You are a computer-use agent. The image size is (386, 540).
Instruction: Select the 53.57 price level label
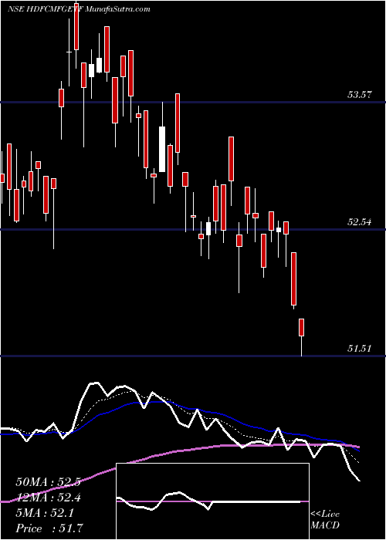[359, 94]
